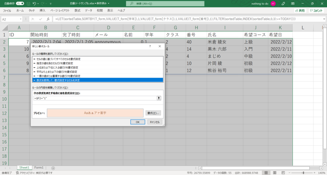Open the 校閲 ribbon tab
327x175 pixels.
tap(100, 11)
